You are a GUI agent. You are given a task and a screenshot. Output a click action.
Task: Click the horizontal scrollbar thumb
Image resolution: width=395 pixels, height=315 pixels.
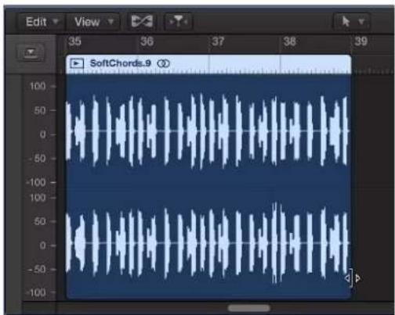[x=248, y=308]
